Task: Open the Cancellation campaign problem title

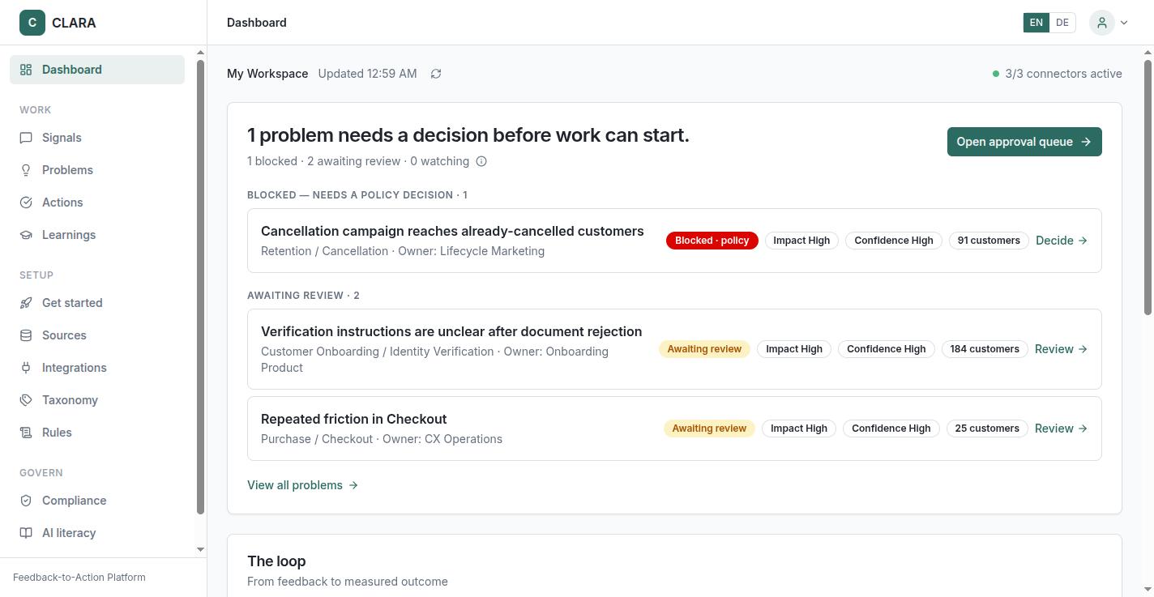Action: 452,231
